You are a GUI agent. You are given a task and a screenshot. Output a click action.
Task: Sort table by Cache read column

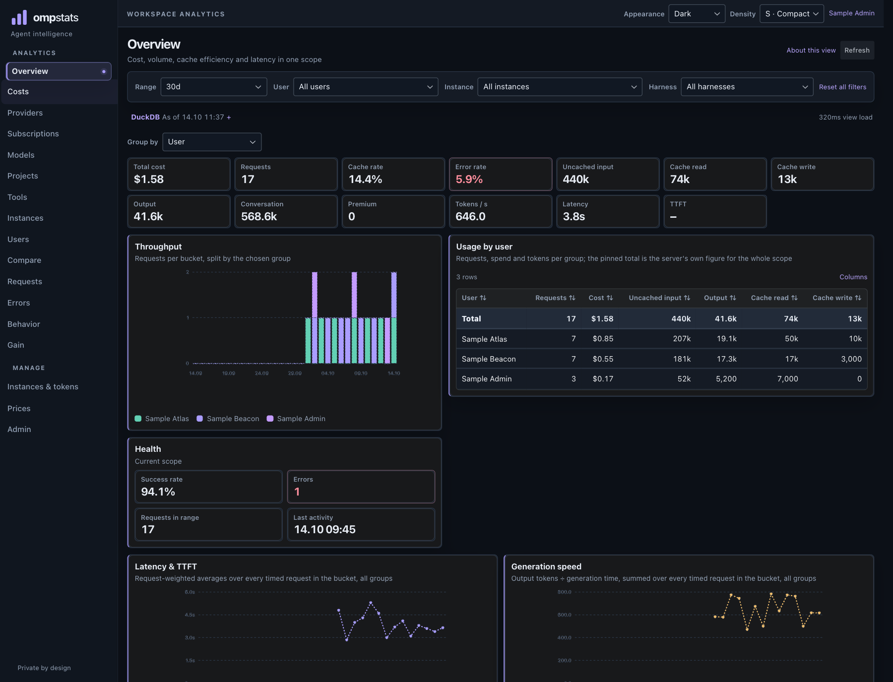click(x=774, y=298)
